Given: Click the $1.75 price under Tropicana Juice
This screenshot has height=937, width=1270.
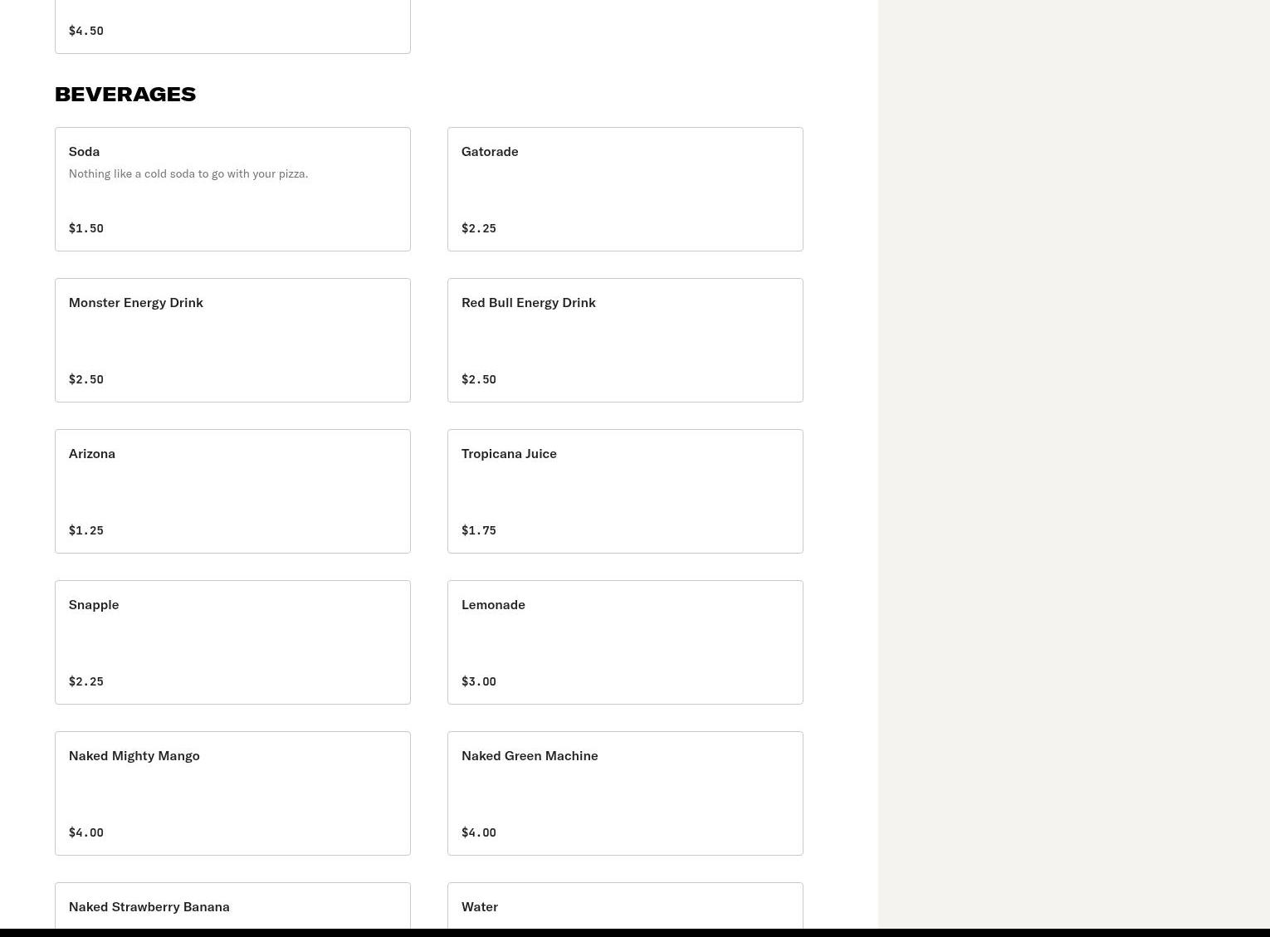Looking at the screenshot, I should point(479,530).
